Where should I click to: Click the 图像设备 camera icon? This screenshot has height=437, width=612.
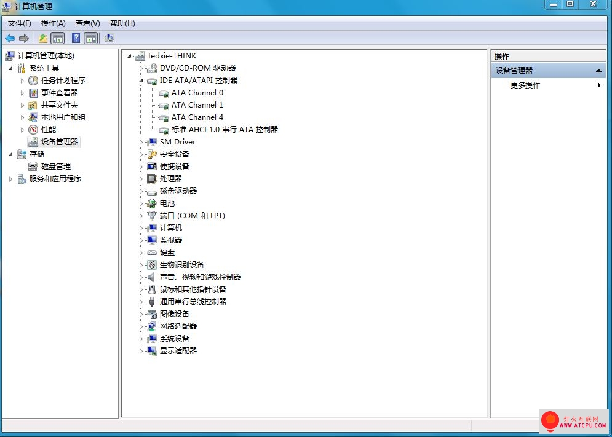152,314
